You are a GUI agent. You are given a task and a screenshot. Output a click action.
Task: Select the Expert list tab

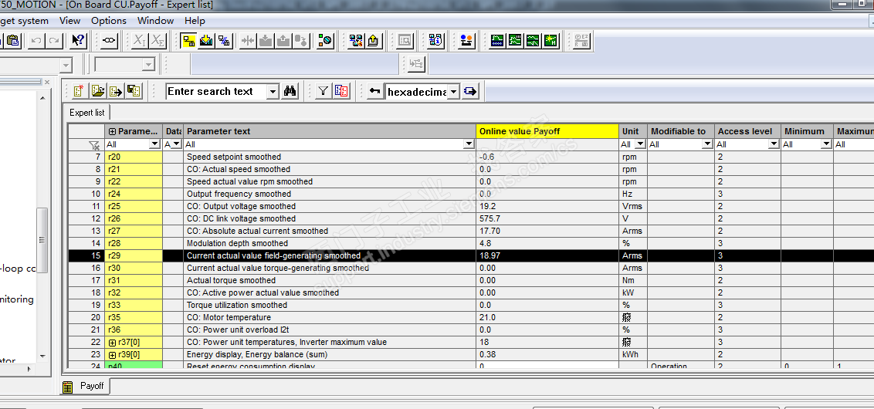pyautogui.click(x=87, y=113)
